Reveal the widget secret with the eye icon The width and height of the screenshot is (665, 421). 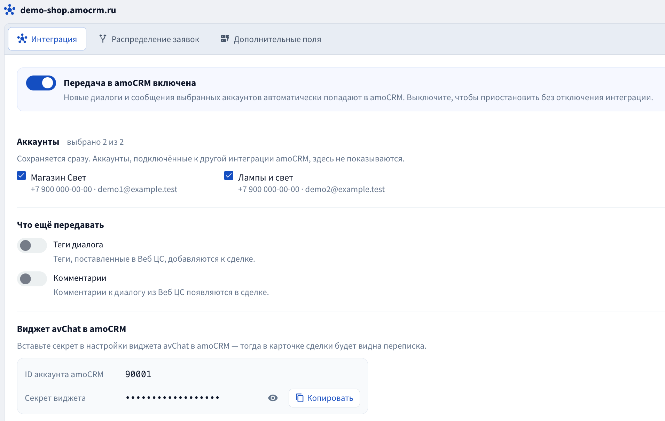(x=273, y=398)
